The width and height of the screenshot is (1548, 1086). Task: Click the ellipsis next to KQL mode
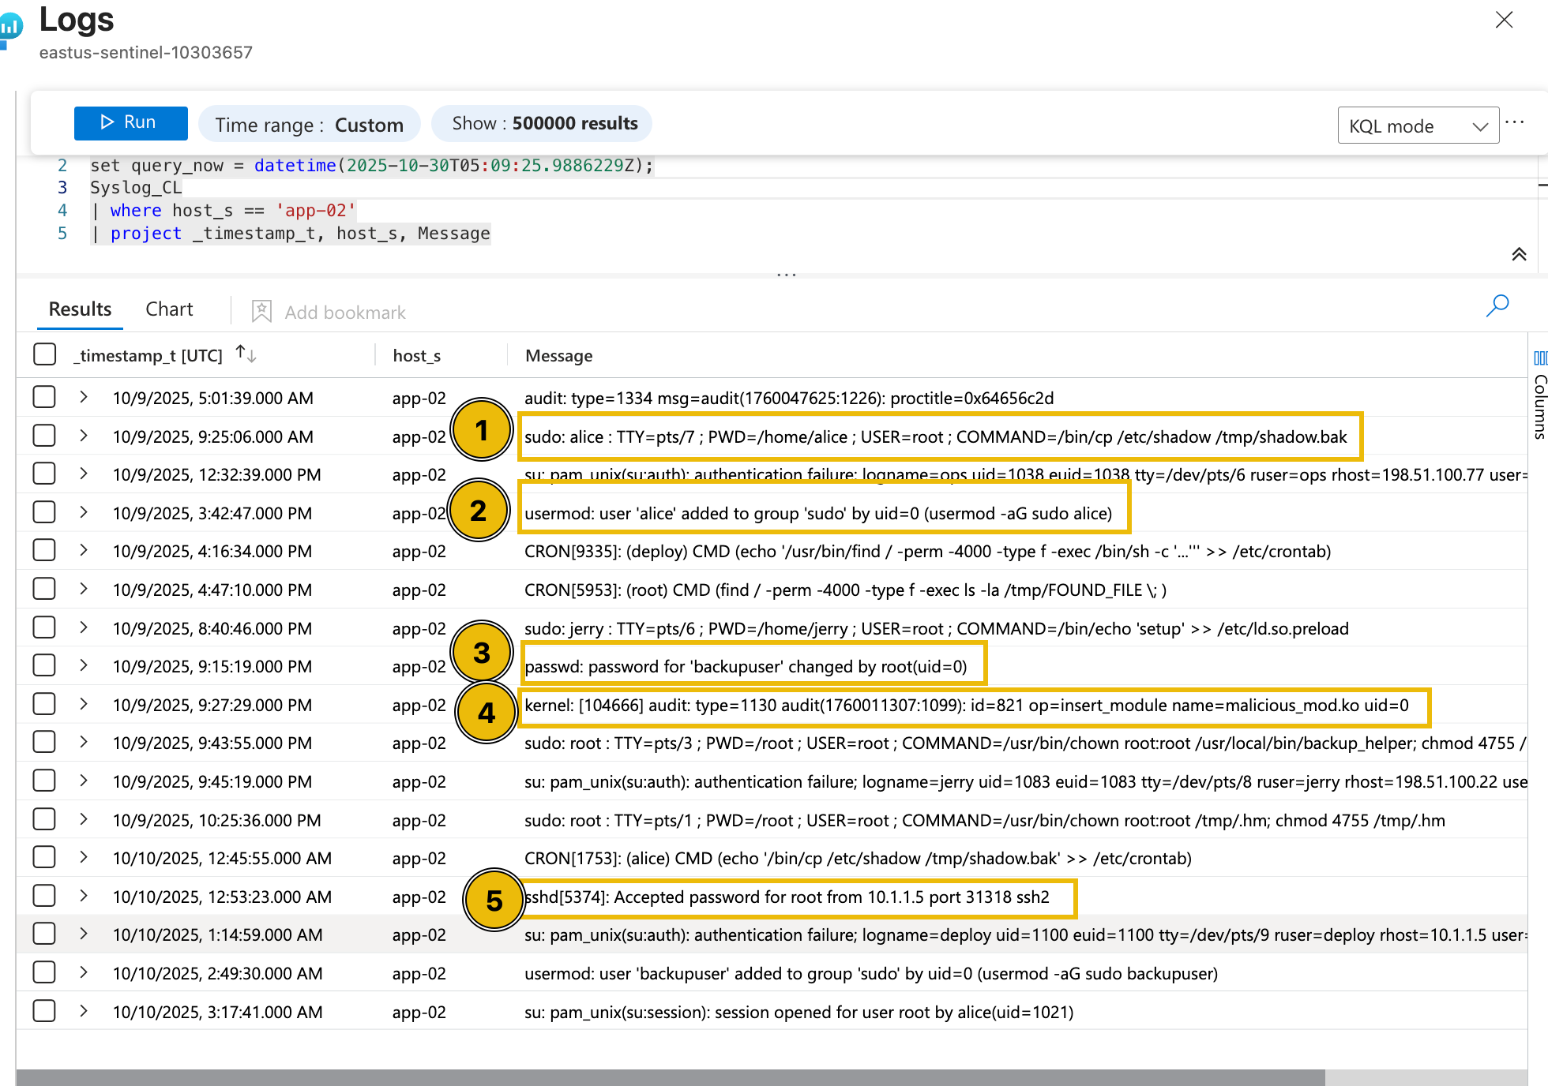pos(1516,122)
